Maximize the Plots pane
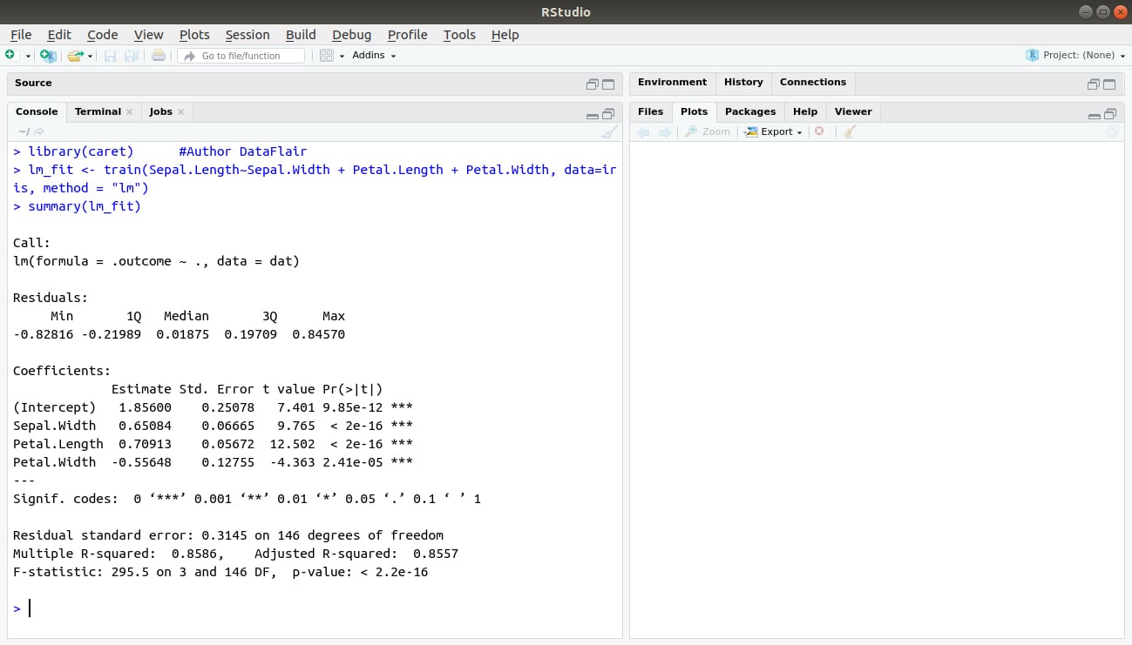Image resolution: width=1132 pixels, height=645 pixels. point(1109,114)
